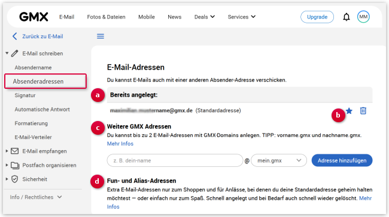The image size is (389, 217).
Task: Go to the E-Mail nav item
Action: [67, 17]
